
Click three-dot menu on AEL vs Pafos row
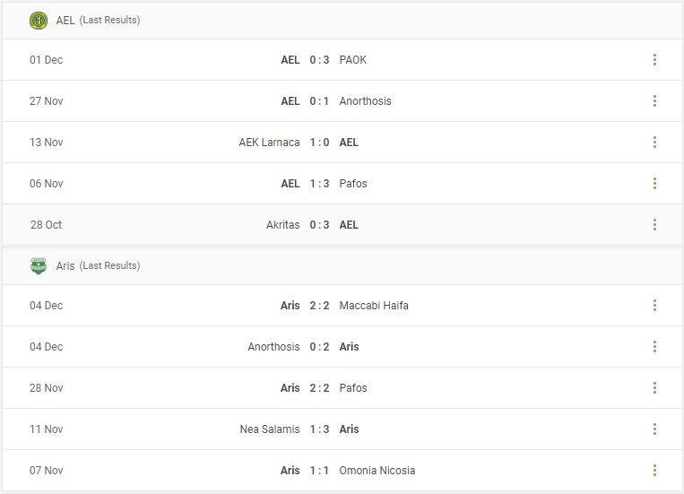point(654,184)
